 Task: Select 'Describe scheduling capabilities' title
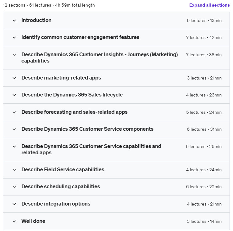point(61,187)
